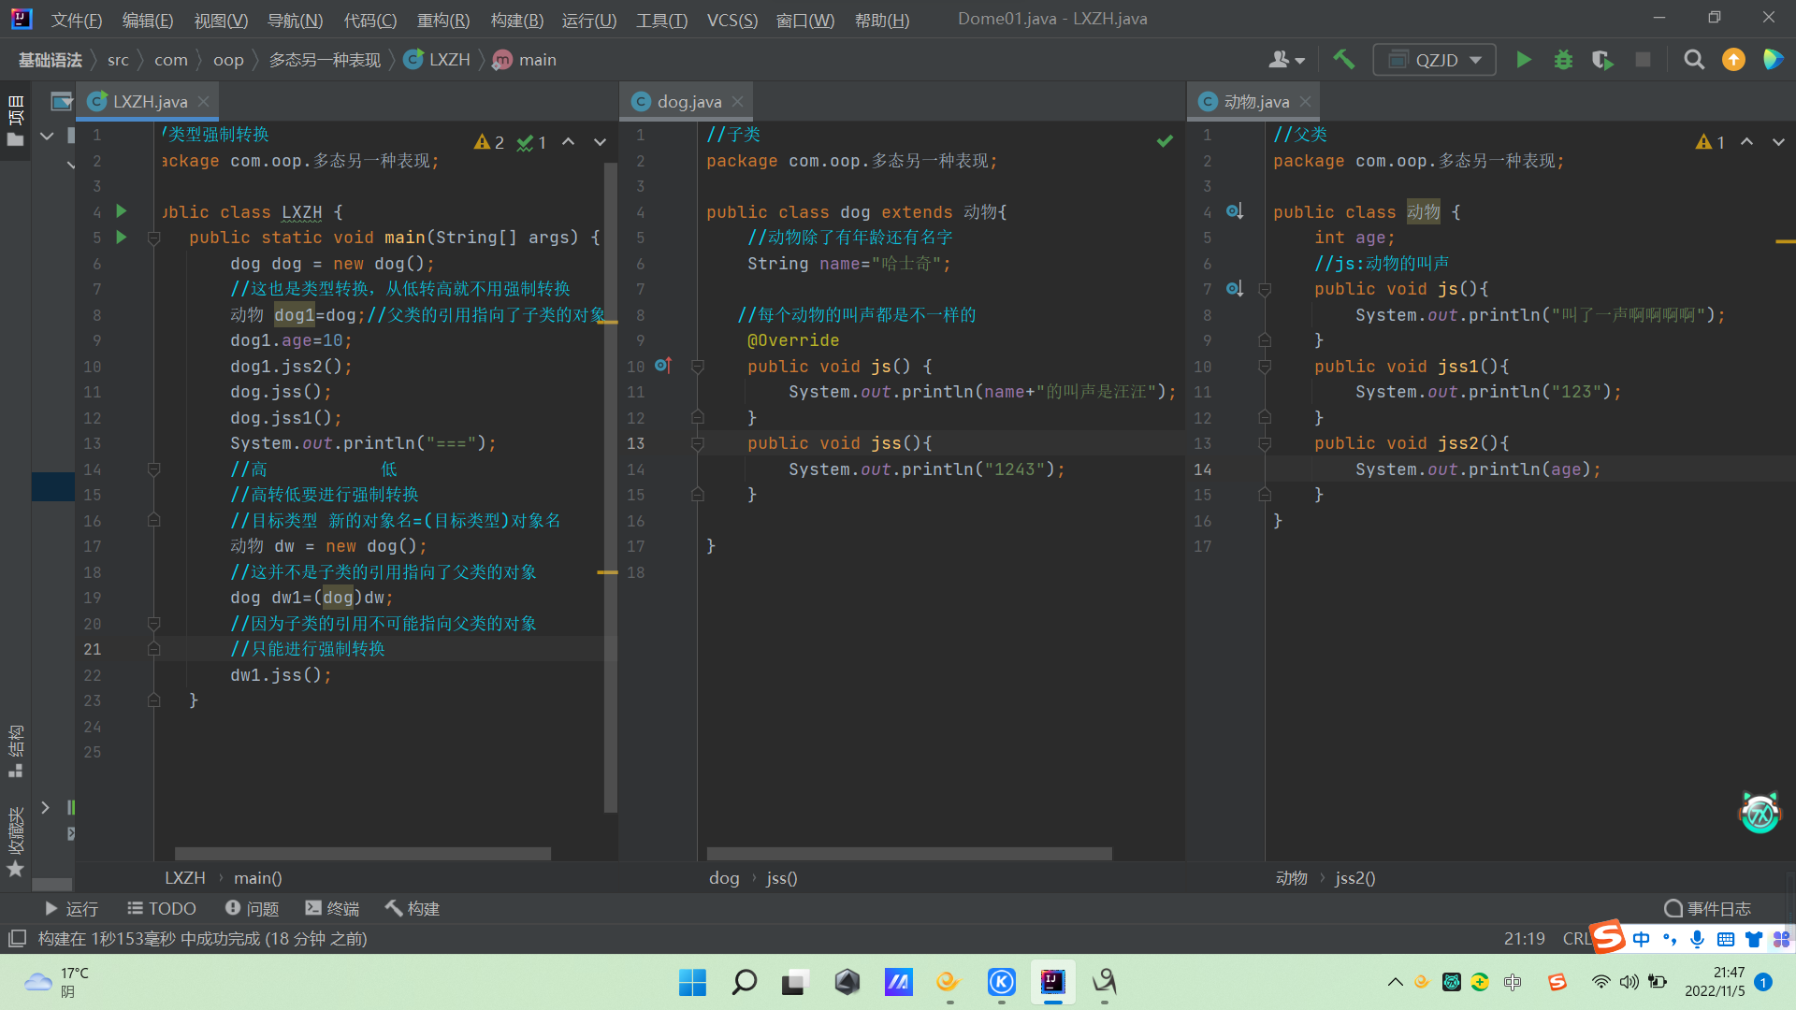The width and height of the screenshot is (1796, 1010).
Task: Run with coverage shield icon
Action: (x=1602, y=60)
